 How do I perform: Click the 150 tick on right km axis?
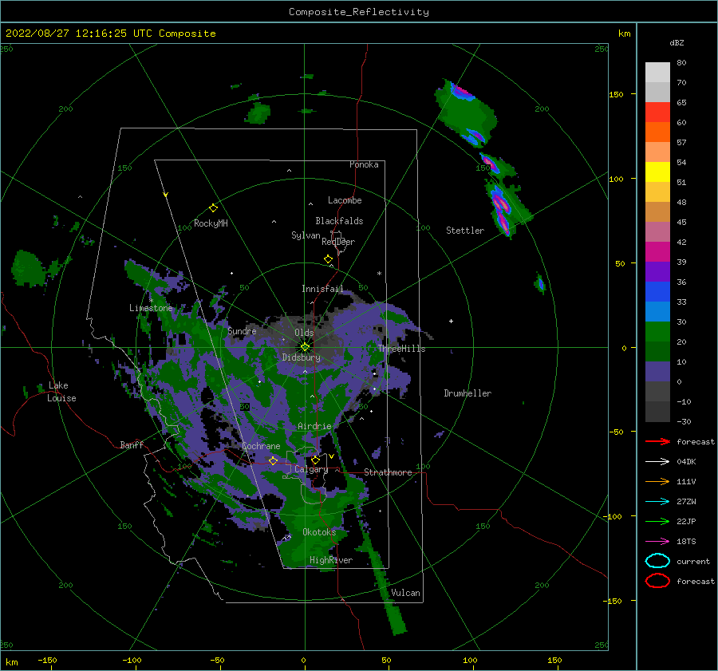616,94
